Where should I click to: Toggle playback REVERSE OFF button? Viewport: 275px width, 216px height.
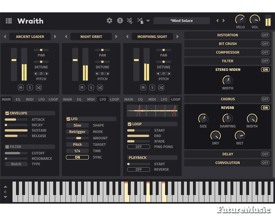pyautogui.click(x=139, y=169)
